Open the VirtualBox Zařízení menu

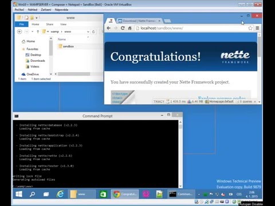[46, 10]
